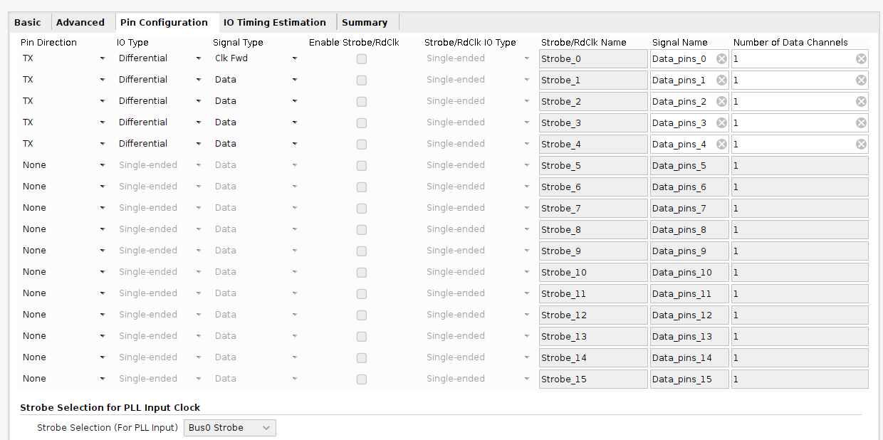Image resolution: width=883 pixels, height=440 pixels.
Task: Clear data channels count for Data_pins_4 row
Action: point(861,145)
